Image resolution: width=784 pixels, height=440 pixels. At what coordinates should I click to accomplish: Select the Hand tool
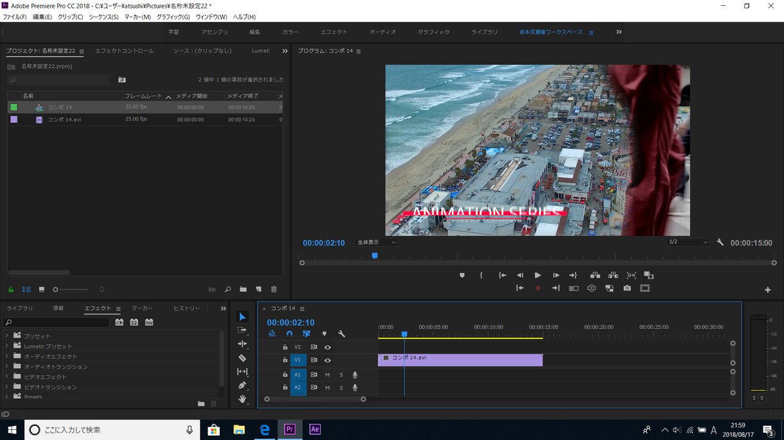click(242, 399)
